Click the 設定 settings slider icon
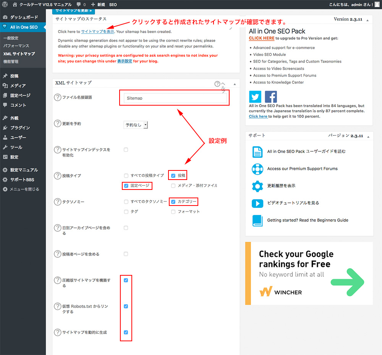 (x=5, y=157)
